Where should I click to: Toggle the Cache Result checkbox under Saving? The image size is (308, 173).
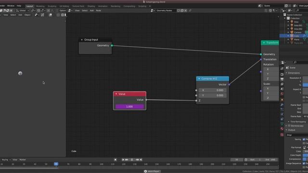point(304,143)
